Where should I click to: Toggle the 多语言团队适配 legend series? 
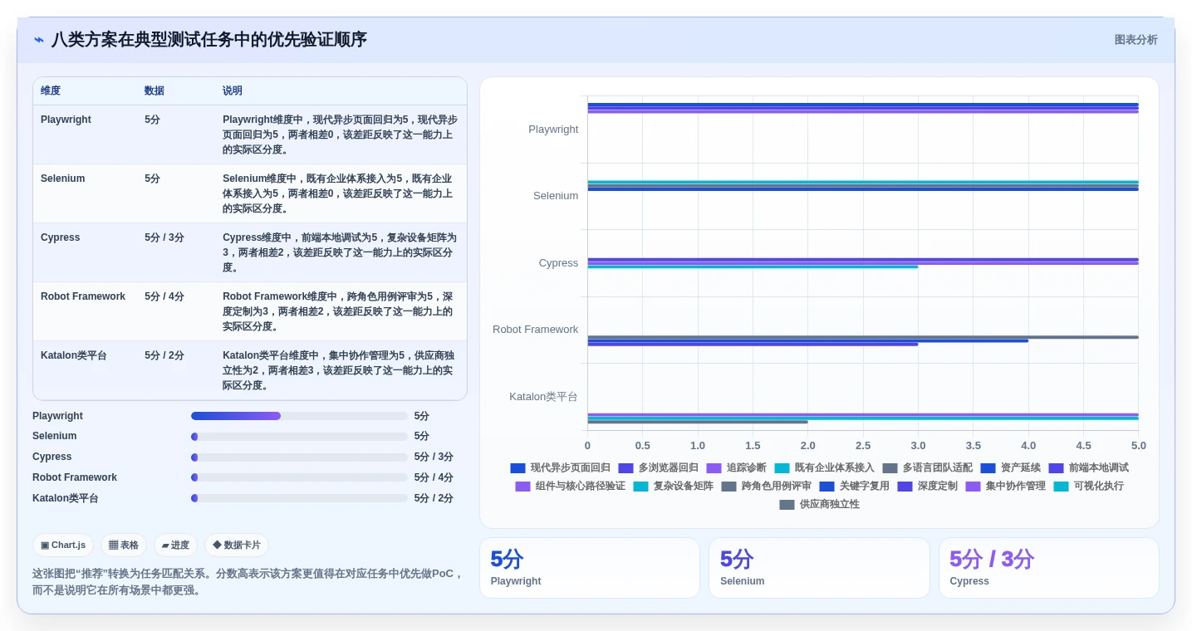point(927,468)
